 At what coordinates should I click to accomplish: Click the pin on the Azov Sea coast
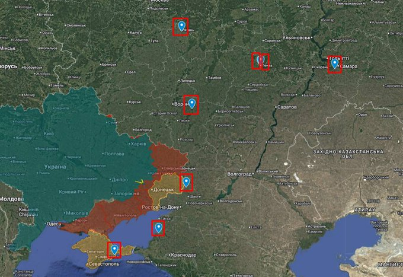click(158, 227)
